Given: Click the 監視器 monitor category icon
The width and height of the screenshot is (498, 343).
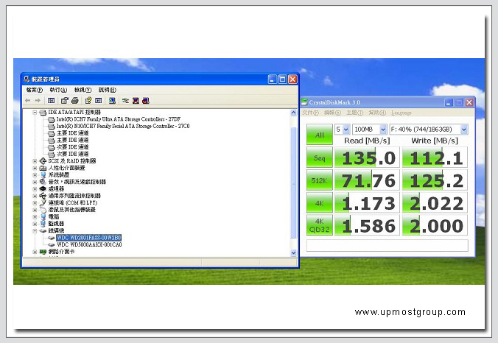Looking at the screenshot, I should point(43,224).
